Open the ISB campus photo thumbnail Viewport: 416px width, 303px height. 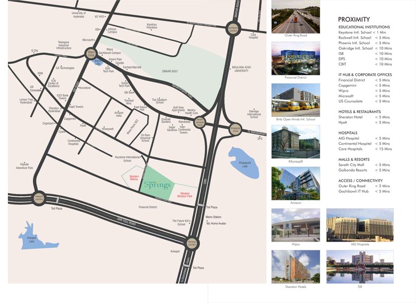click(360, 267)
